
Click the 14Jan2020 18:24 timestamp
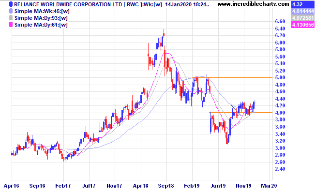point(187,4)
